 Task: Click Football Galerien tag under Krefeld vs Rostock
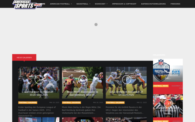115,102
